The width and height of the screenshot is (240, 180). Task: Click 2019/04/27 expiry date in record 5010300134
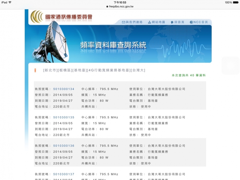tap(63, 101)
